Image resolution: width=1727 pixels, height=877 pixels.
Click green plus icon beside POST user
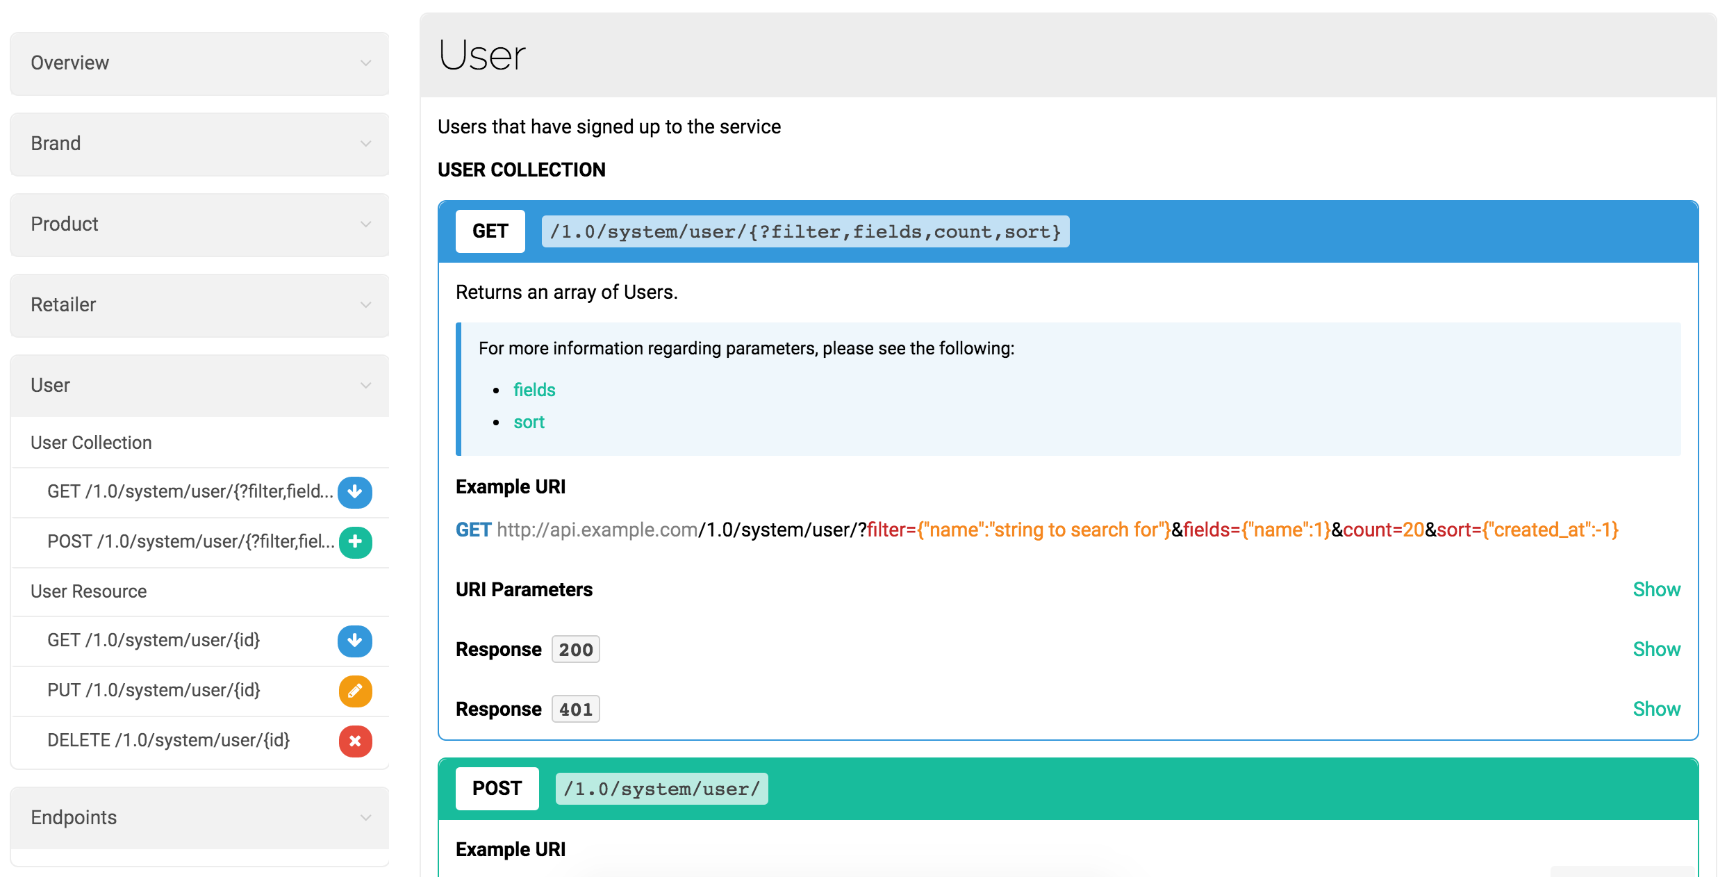(x=354, y=542)
